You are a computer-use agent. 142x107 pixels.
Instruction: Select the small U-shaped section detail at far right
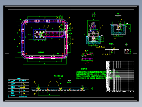pyautogui.click(x=127, y=51)
